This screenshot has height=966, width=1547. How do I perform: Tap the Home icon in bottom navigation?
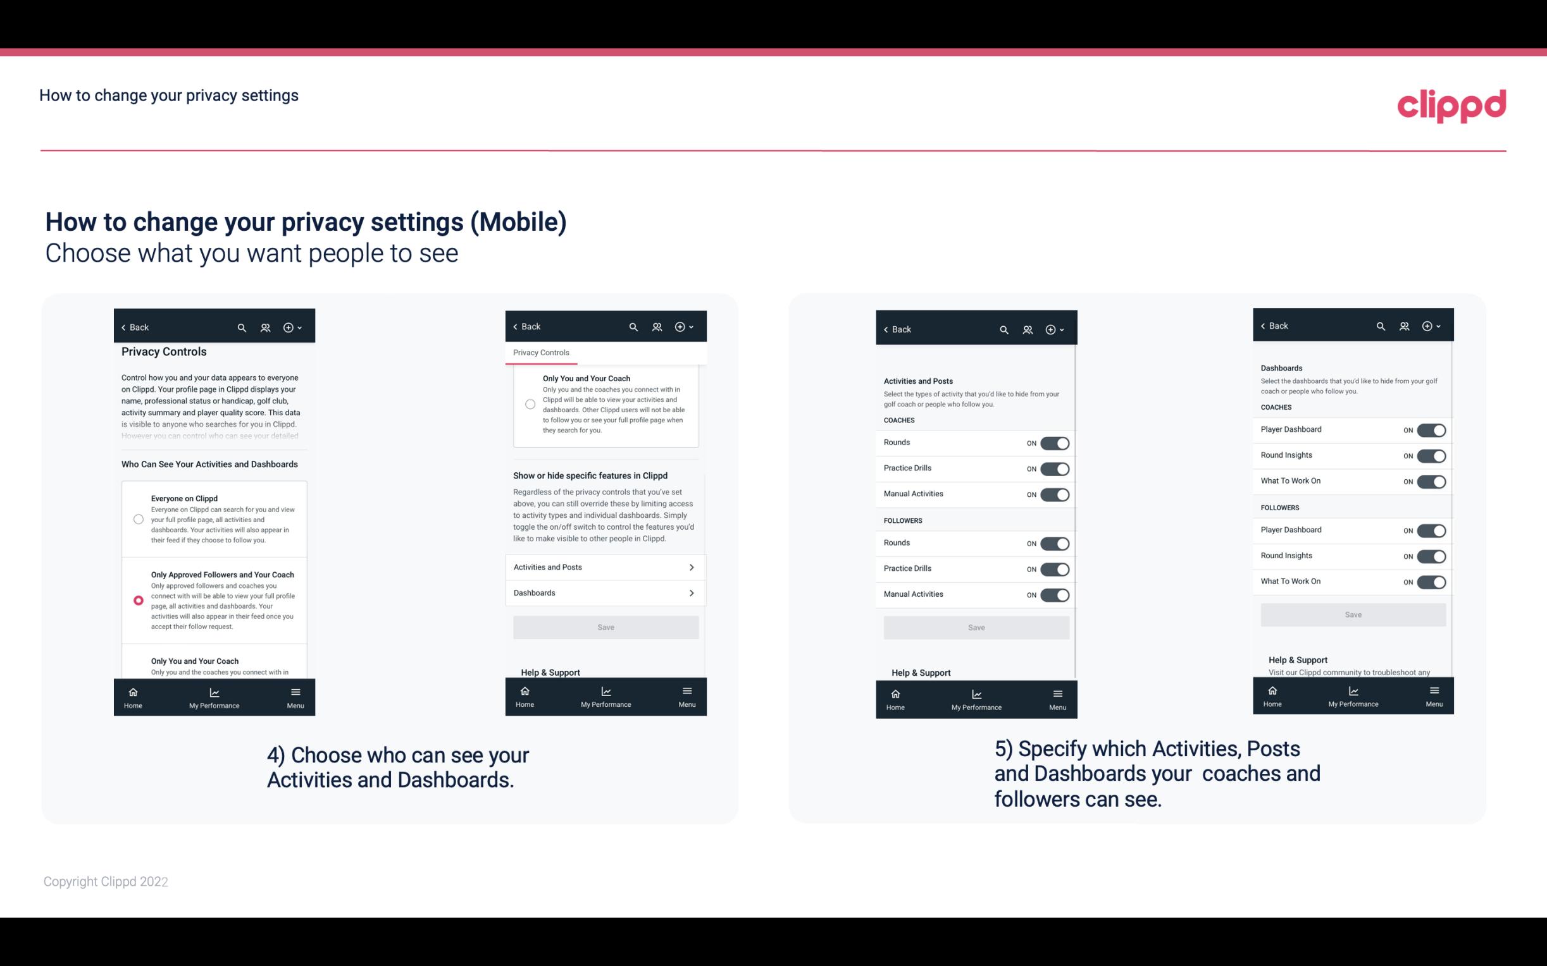point(132,691)
